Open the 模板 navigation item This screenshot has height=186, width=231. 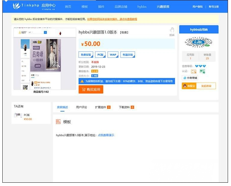85,7
